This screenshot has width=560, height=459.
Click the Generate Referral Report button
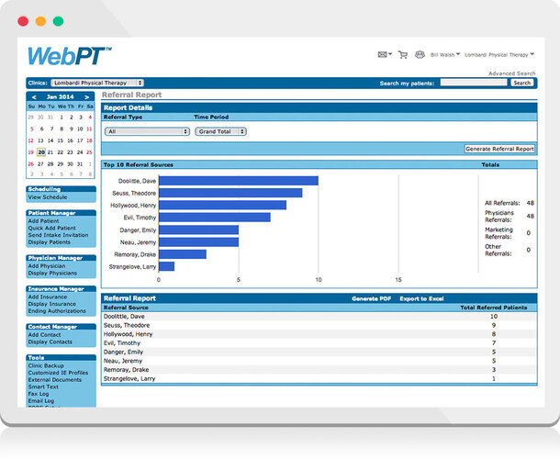(499, 148)
